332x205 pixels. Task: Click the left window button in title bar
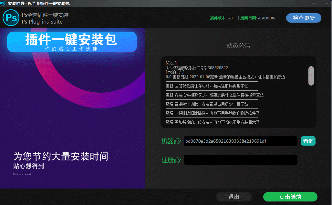[314, 4]
